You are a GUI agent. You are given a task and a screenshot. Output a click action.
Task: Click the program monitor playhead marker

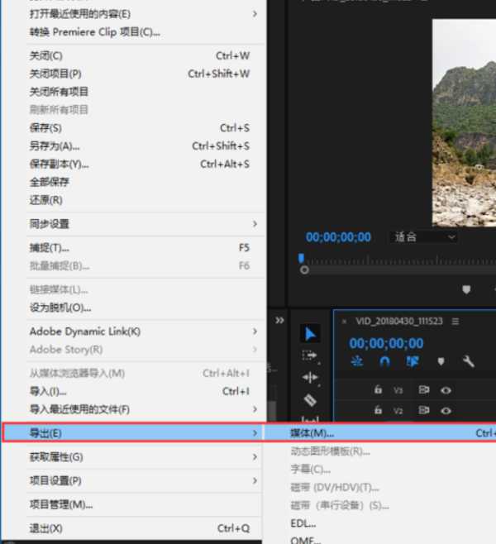pos(301,258)
